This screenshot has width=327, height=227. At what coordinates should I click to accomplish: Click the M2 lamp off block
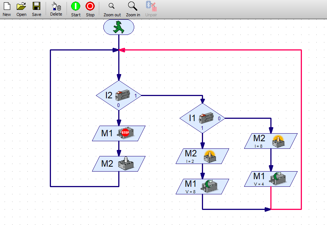119,164
